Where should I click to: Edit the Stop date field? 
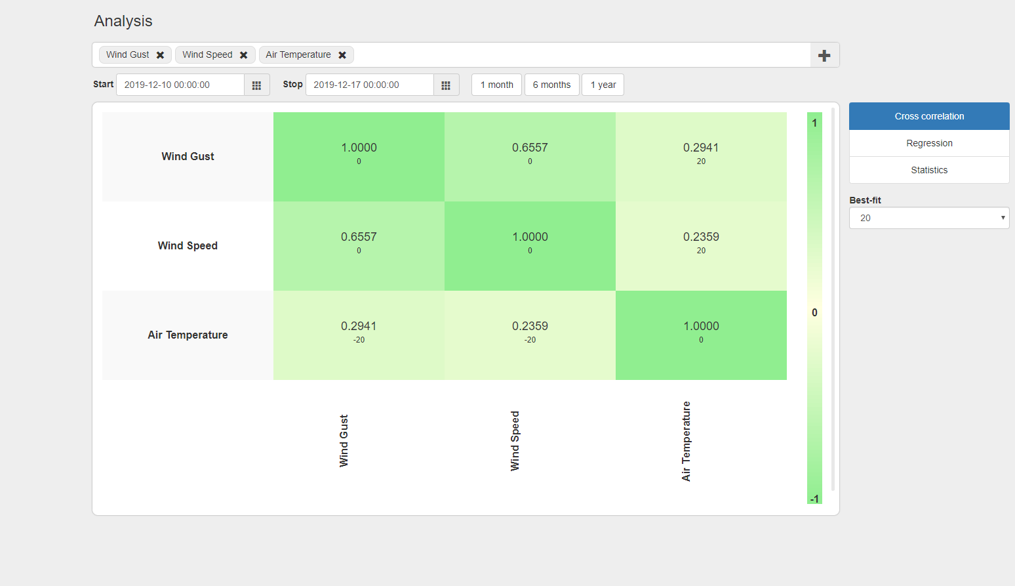[370, 85]
